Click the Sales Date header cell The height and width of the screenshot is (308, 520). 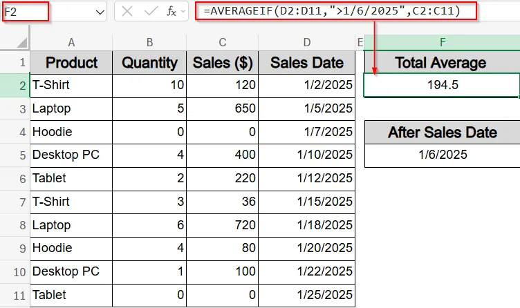click(307, 62)
